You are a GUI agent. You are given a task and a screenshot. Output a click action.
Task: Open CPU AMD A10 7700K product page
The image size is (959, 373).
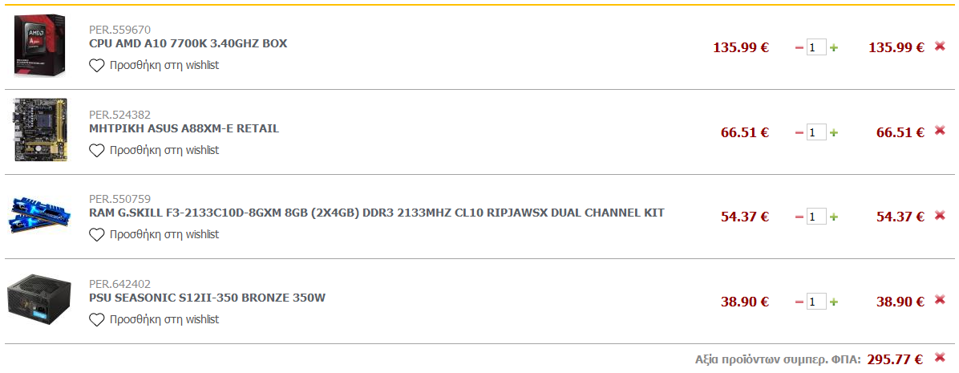click(188, 44)
